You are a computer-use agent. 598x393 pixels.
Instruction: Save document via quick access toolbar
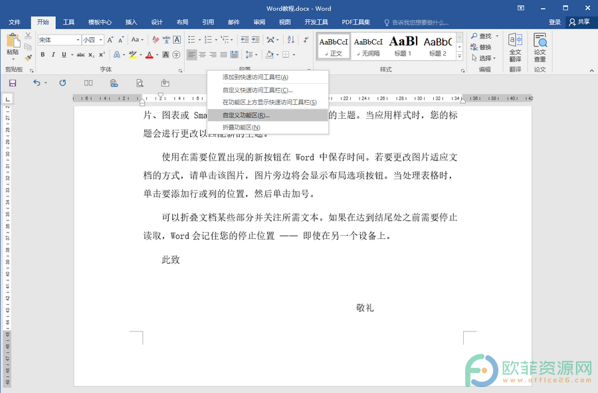point(13,83)
